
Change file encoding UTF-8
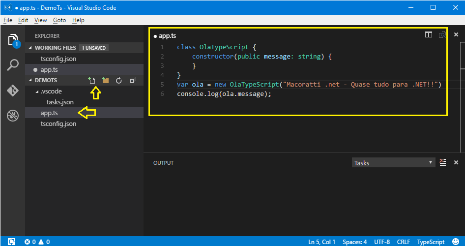[382, 242]
